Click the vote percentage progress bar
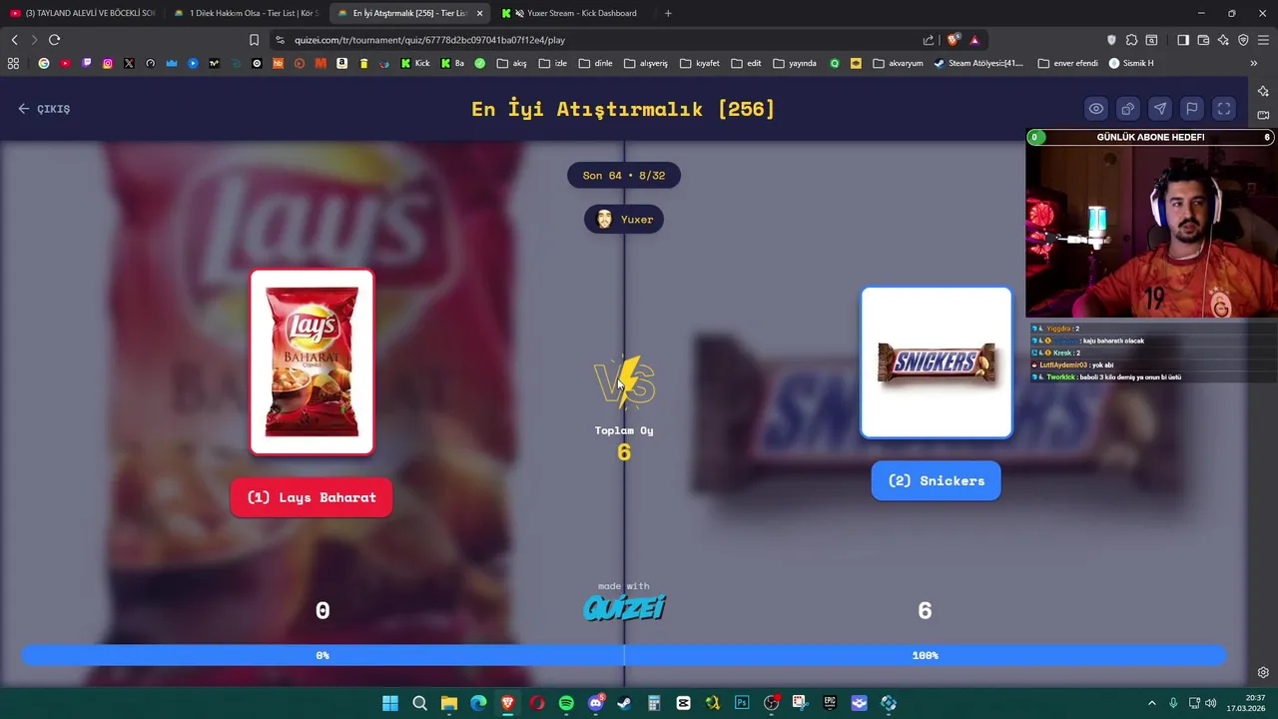The width and height of the screenshot is (1278, 719). pos(624,655)
